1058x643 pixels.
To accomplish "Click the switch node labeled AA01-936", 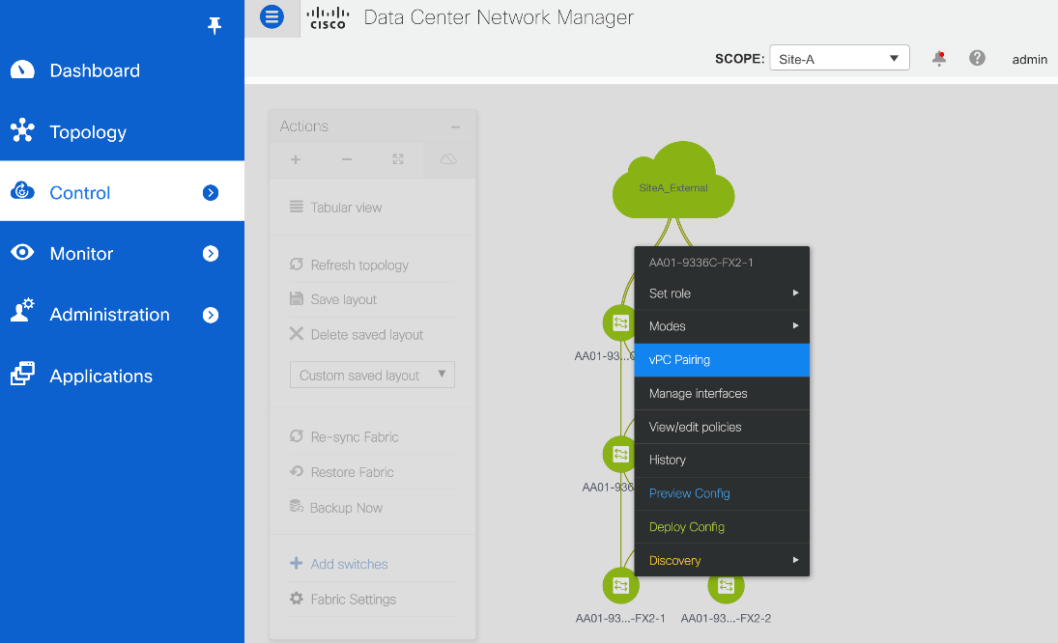I will pos(619,455).
